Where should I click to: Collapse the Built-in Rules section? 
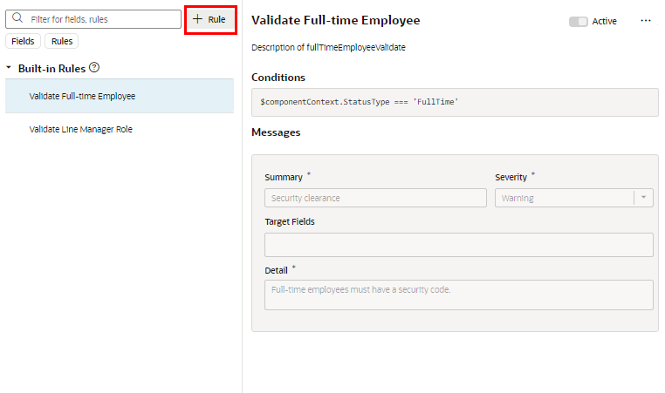coord(9,68)
